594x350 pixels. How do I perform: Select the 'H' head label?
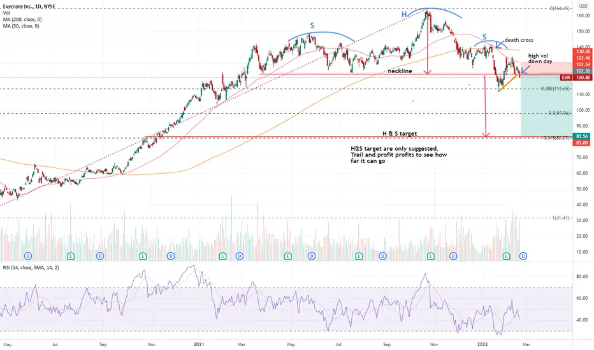[x=404, y=15]
